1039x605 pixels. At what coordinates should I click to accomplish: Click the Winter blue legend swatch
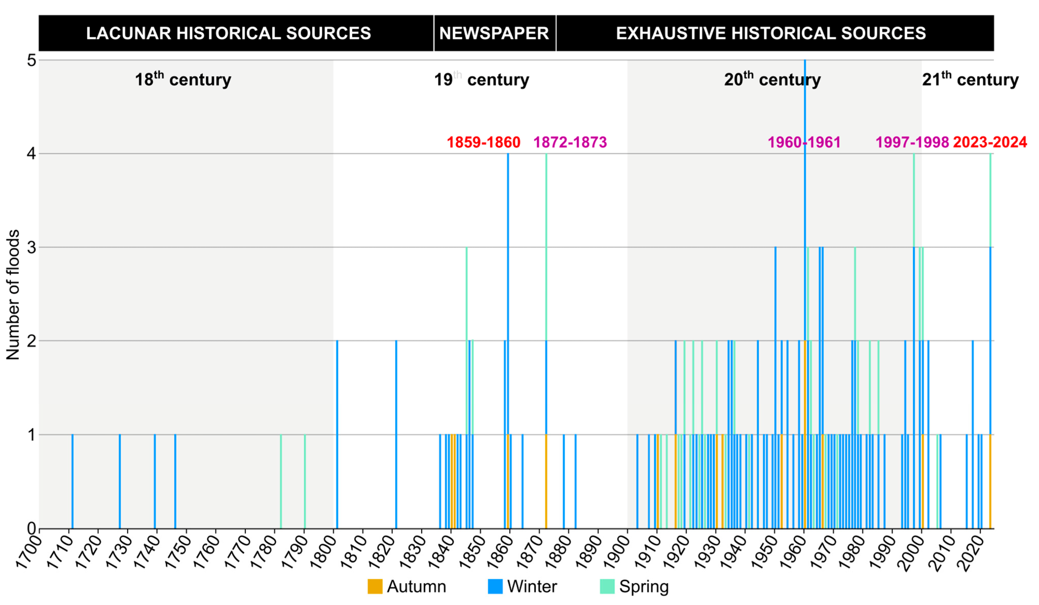[x=495, y=586]
